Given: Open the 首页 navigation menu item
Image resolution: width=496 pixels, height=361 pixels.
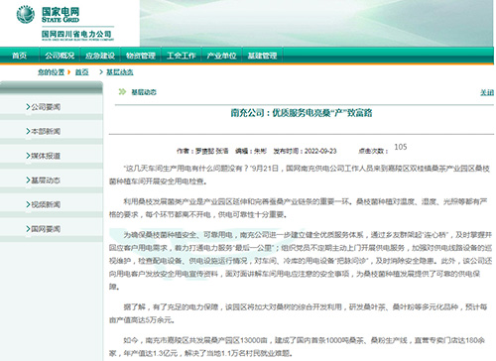Looking at the screenshot, I should point(19,56).
